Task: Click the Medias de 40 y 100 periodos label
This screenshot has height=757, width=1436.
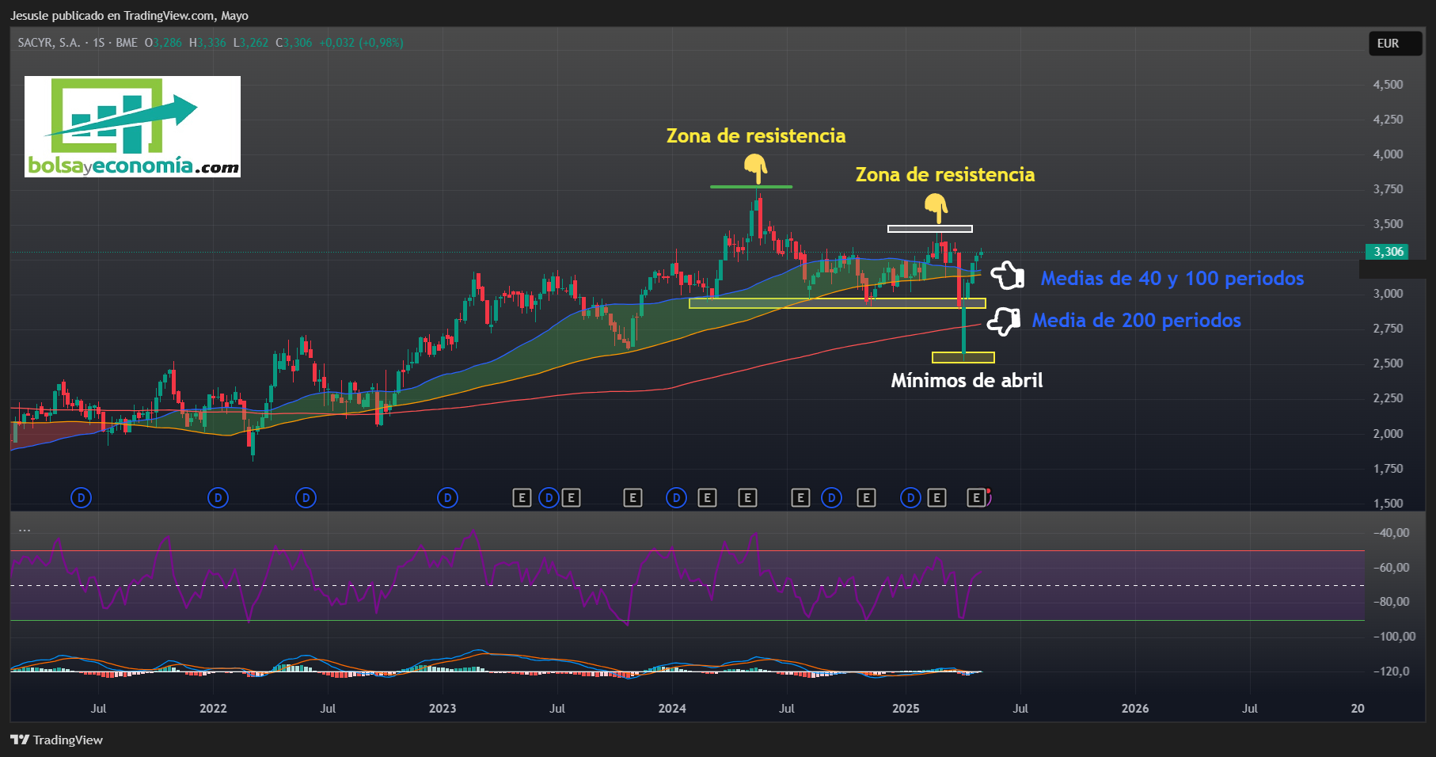Action: [x=1172, y=278]
